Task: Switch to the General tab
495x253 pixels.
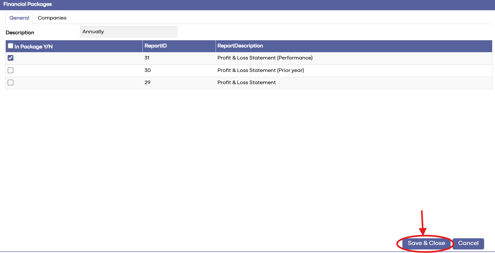Action: click(x=19, y=18)
